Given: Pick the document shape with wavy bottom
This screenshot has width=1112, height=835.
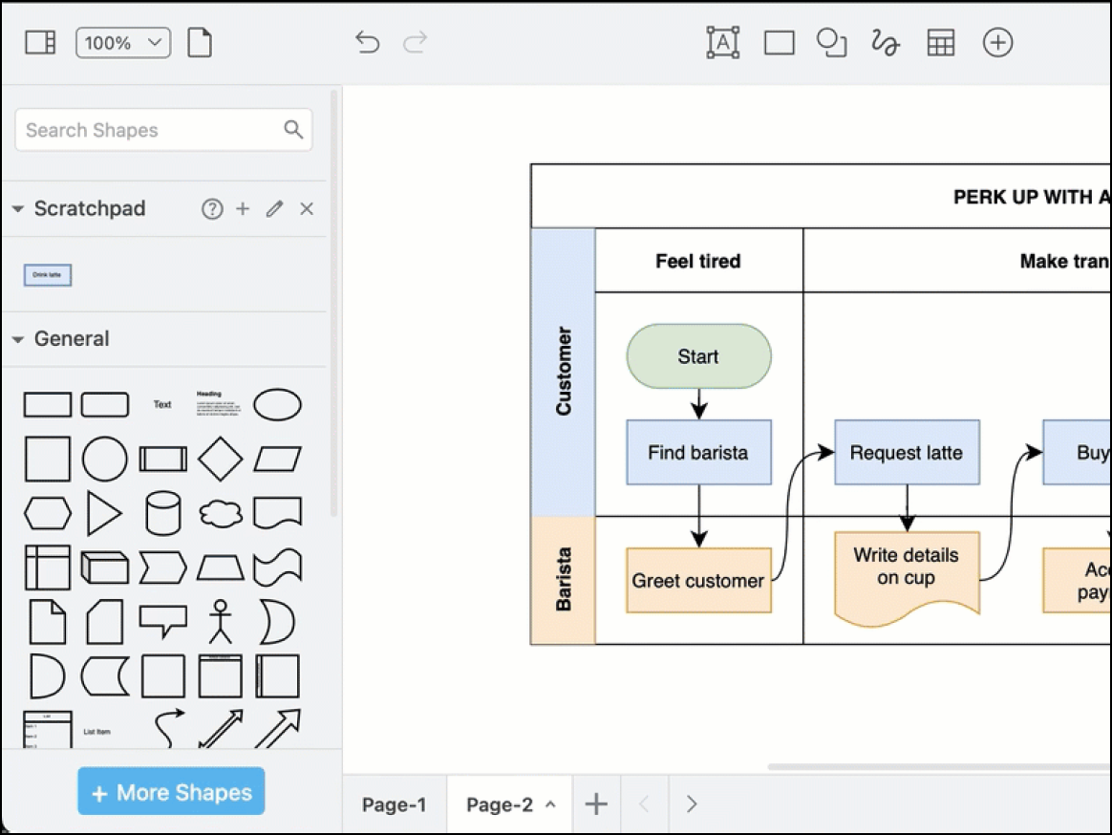Looking at the screenshot, I should (x=277, y=513).
